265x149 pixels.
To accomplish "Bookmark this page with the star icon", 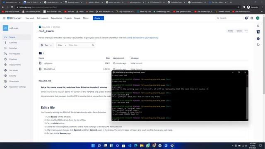I will tap(238, 7).
